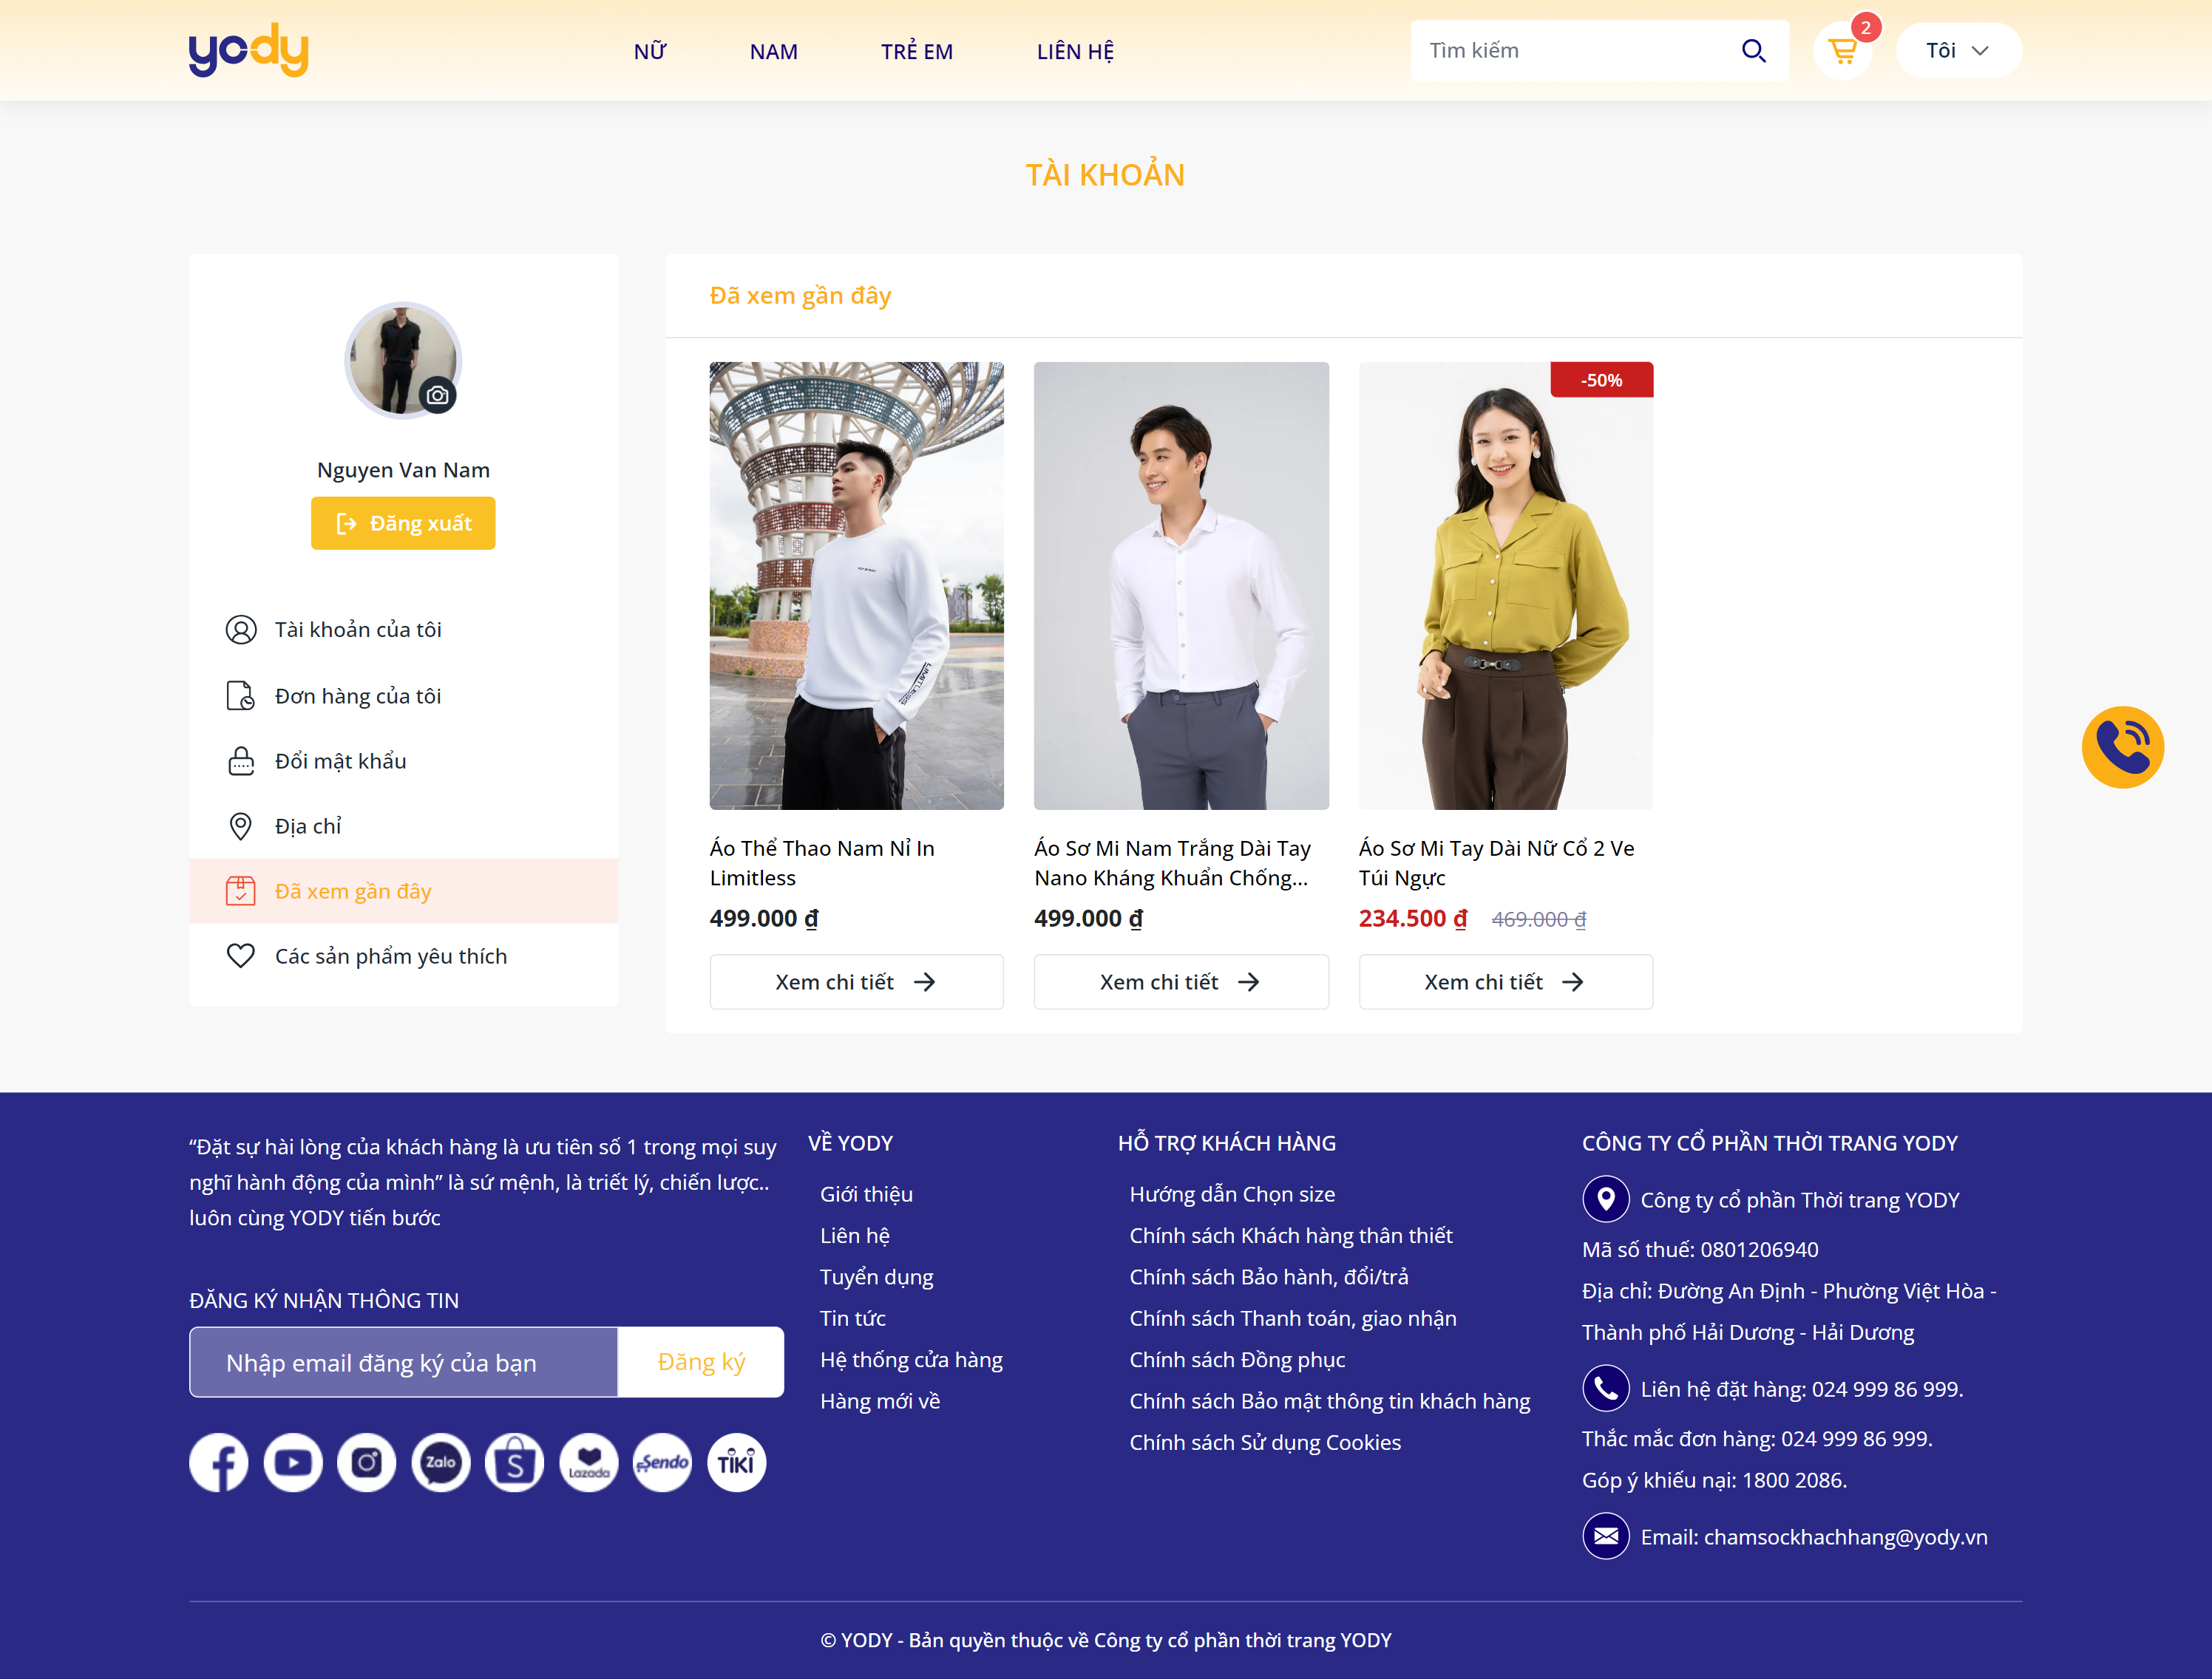
Task: Open the yellow women's shirt product thumbnail
Action: 1505,585
